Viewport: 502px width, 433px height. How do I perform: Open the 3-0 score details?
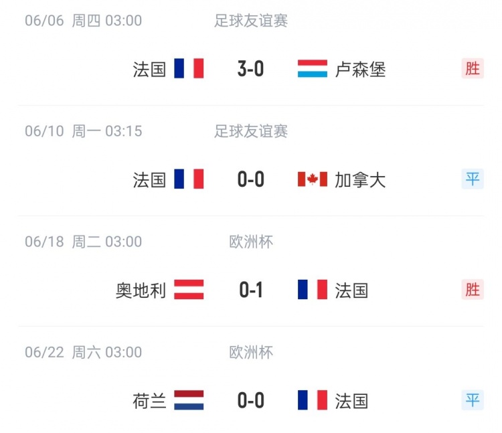251,69
